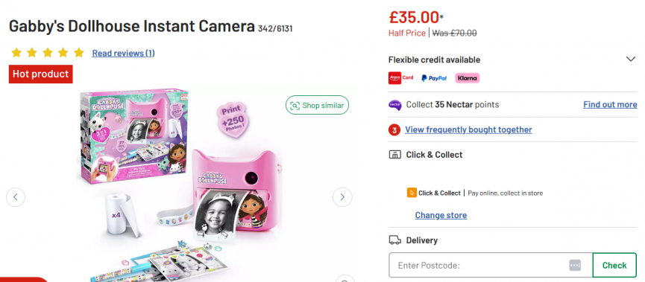Click the Argos Card payment icon
The height and width of the screenshot is (282, 645).
[x=401, y=78]
